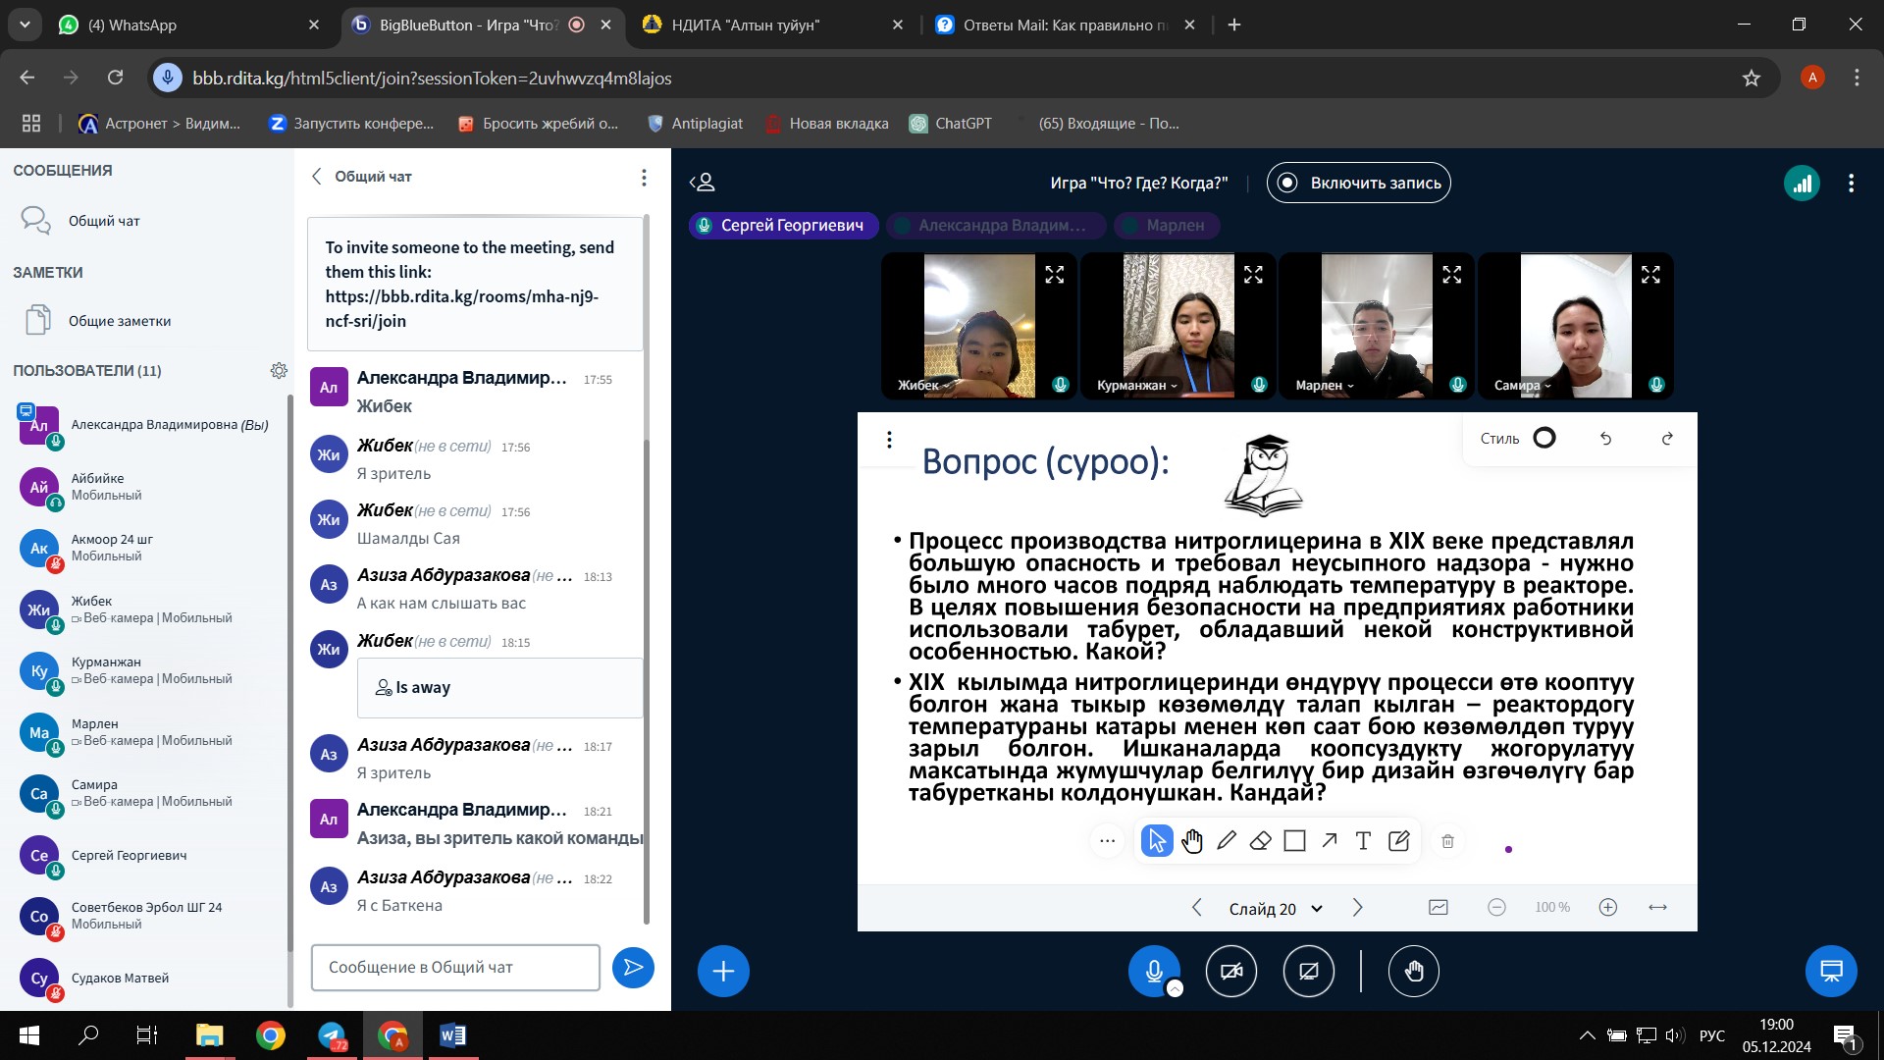This screenshot has width=1884, height=1060.
Task: Select the eraser tool on whiteboard
Action: [x=1261, y=841]
